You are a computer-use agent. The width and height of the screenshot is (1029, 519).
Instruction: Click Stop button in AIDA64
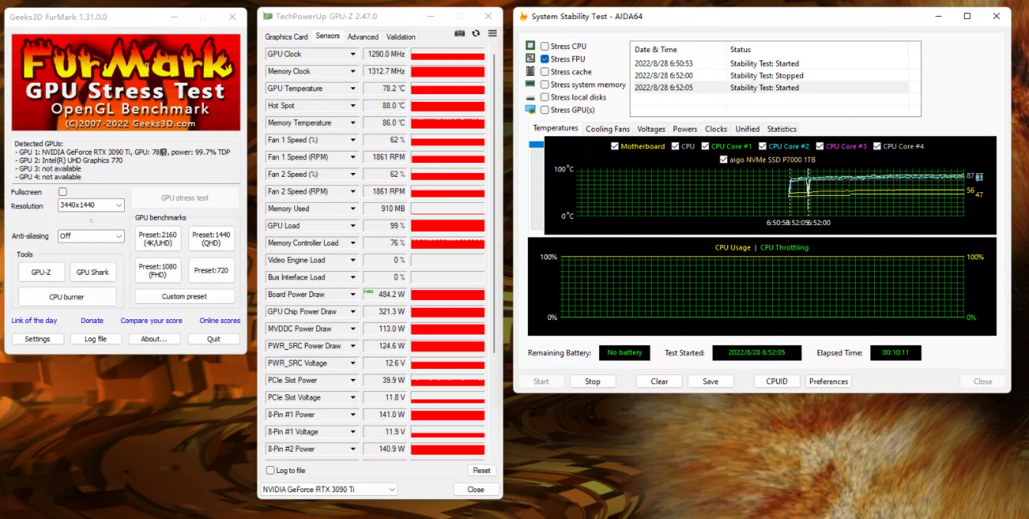593,381
